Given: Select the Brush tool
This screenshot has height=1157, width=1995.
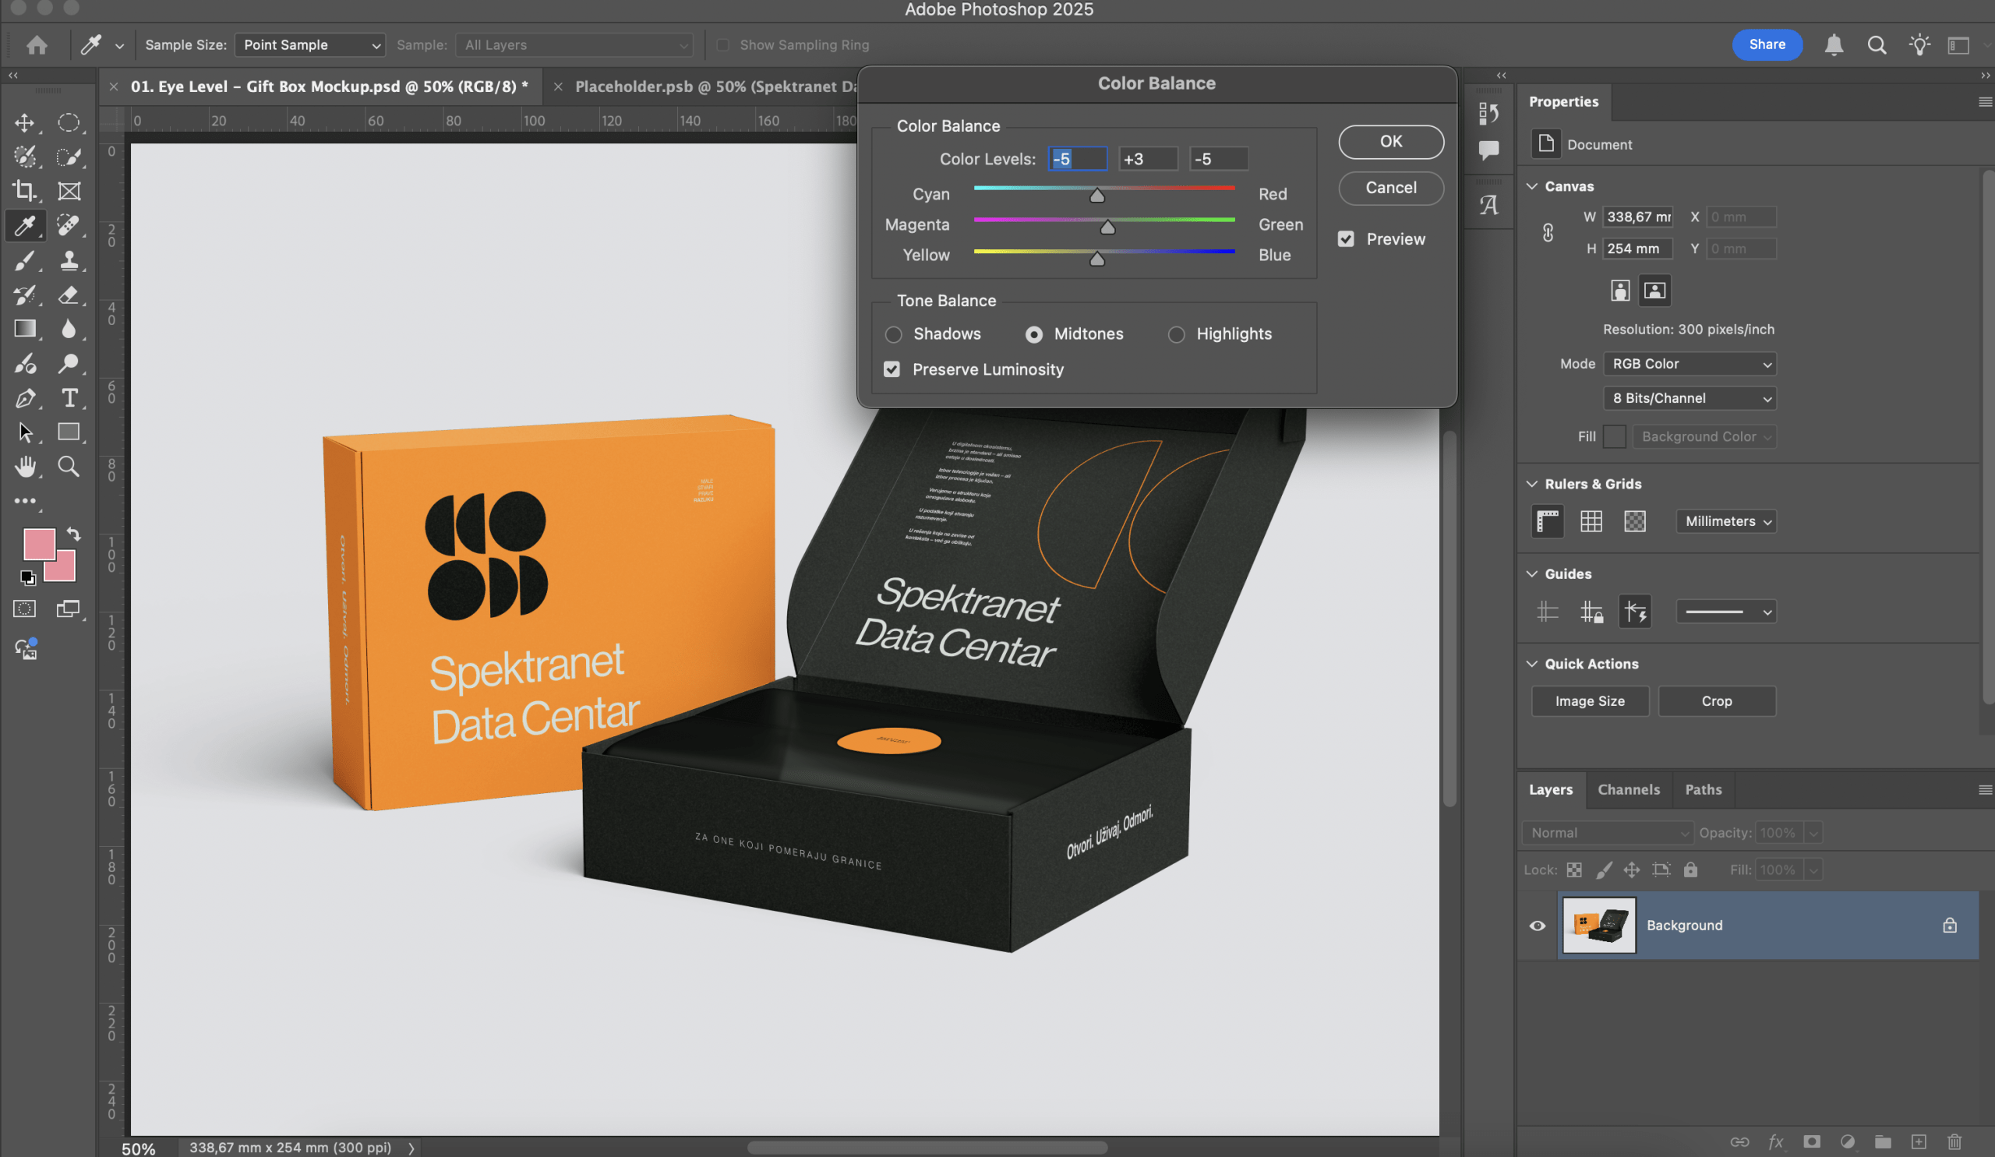Looking at the screenshot, I should coord(24,259).
